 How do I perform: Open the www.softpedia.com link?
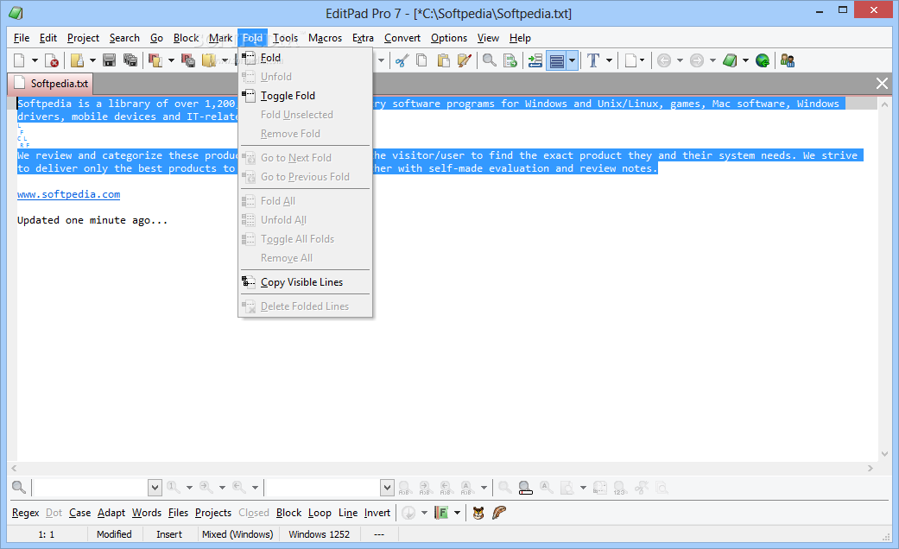[x=69, y=194]
